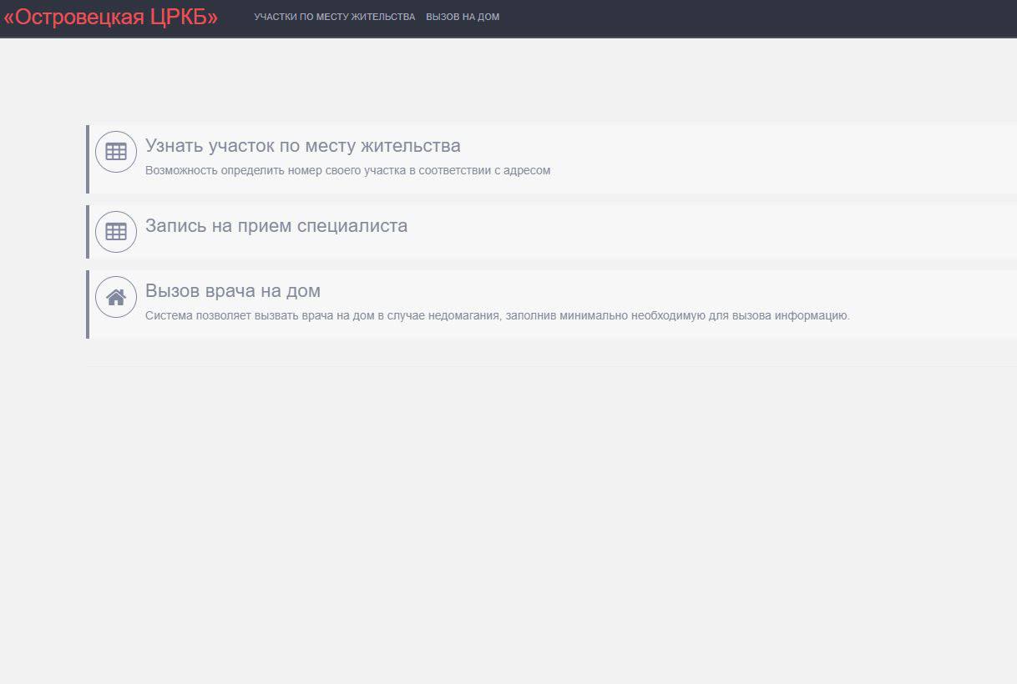Screen dimensions: 1017x684
Task: Click the table icon beside 'Узнать участок'
Action: [116, 152]
